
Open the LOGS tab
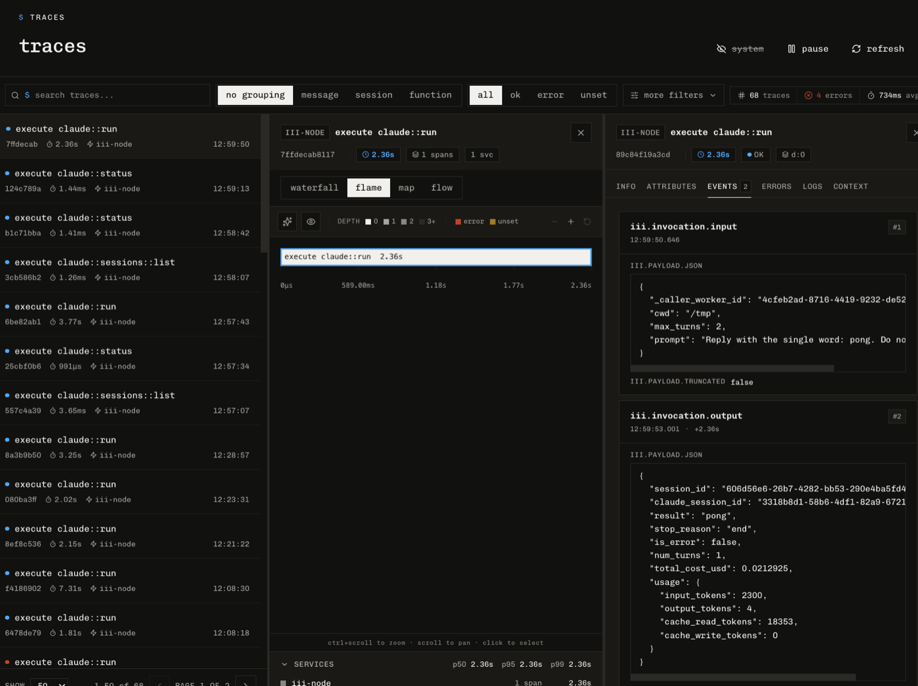[812, 187]
